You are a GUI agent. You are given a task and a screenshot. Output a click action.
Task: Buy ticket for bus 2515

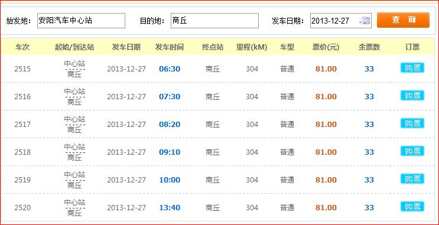(x=412, y=68)
